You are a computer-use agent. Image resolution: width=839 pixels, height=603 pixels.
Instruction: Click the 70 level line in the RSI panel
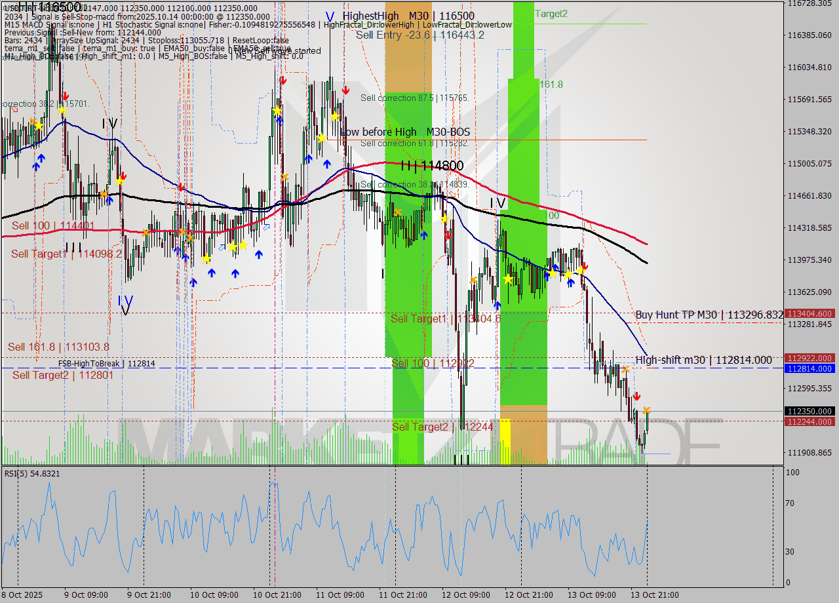point(393,503)
